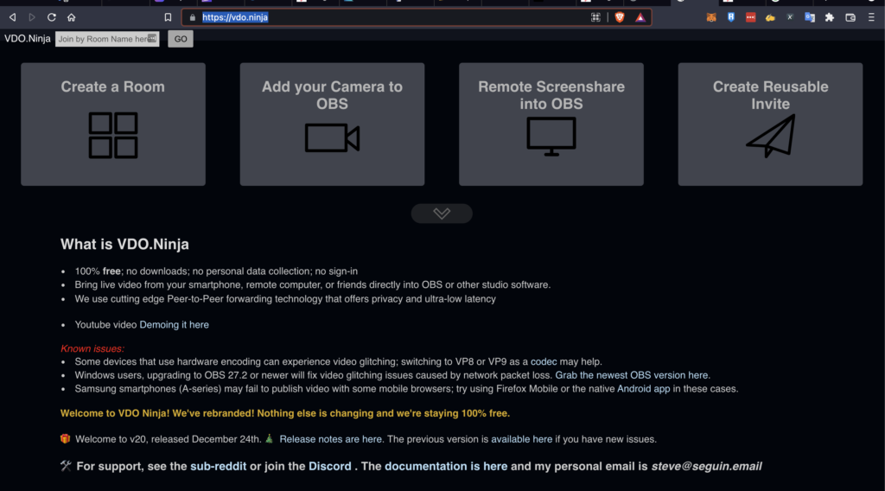Click the Brave Rewards triangle icon
This screenshot has height=491, width=885.
[x=640, y=17]
